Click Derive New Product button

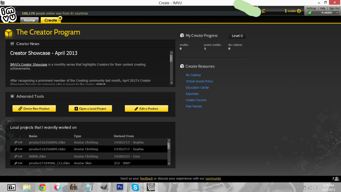[x=34, y=109]
